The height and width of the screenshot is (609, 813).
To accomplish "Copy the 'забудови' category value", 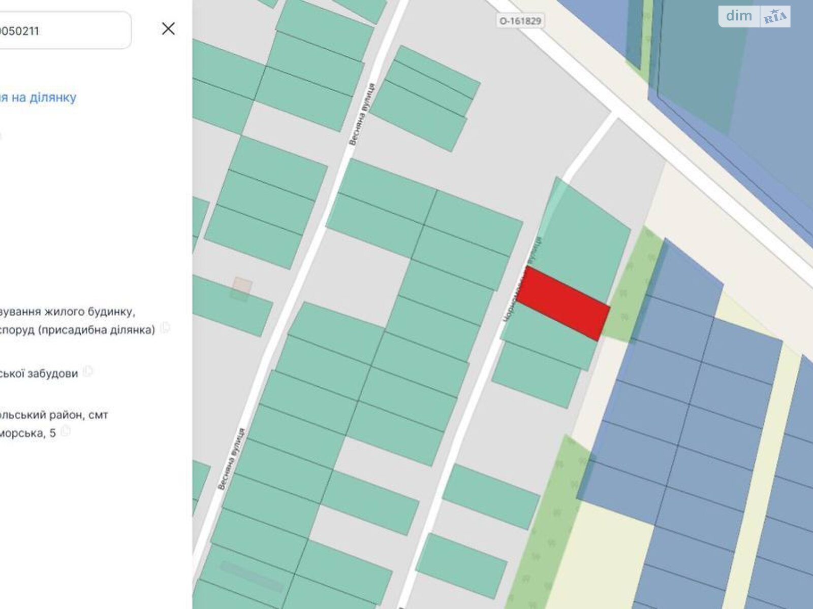I will pyautogui.click(x=88, y=371).
